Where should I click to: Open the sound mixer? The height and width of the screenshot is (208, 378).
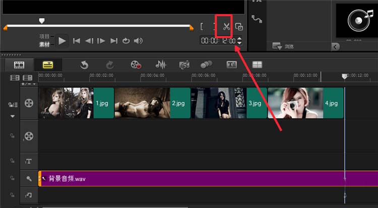(x=161, y=65)
